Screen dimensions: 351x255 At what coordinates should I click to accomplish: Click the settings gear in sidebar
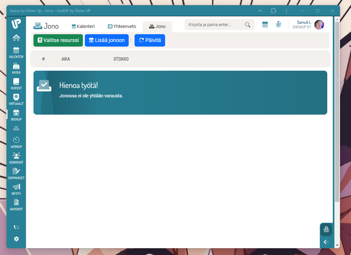(x=16, y=239)
